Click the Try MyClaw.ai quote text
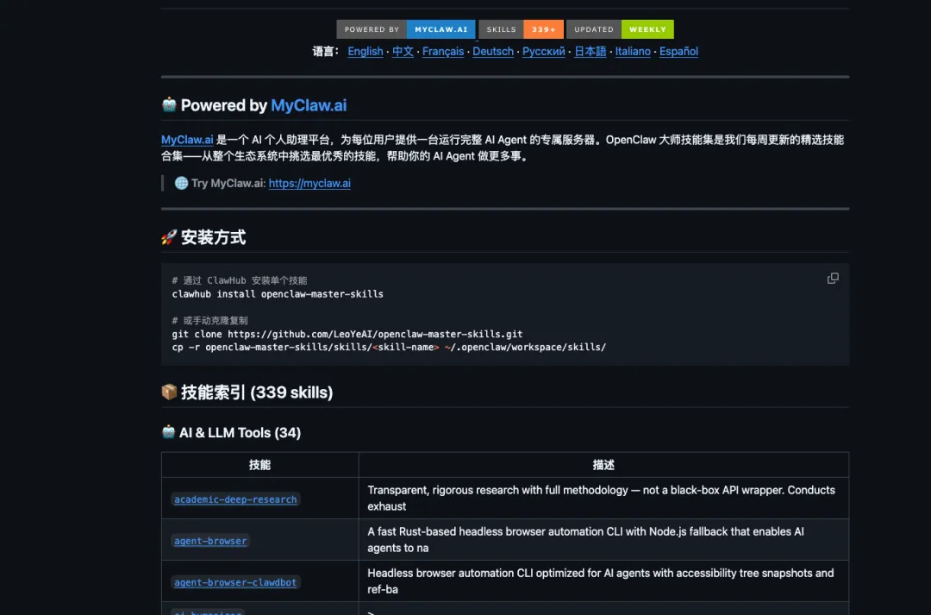Screen dimensions: 931x615 pos(262,183)
